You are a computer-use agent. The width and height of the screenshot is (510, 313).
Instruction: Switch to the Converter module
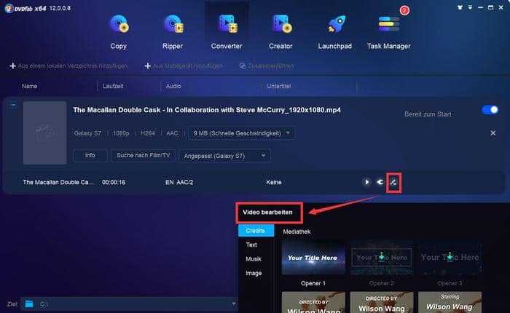tap(227, 32)
